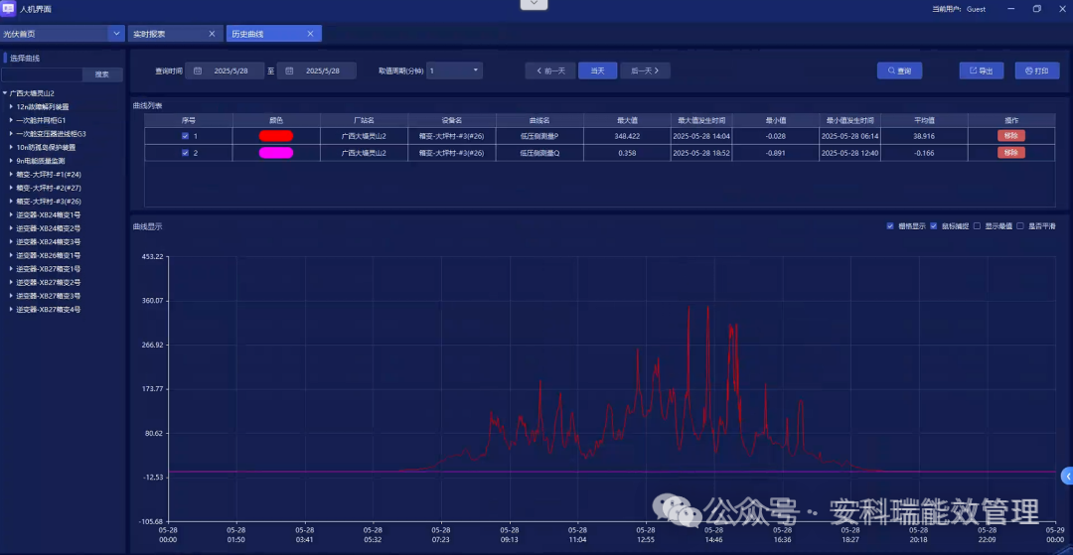Click the red color swatch of row 1
Viewport: 1073px width, 555px height.
(276, 136)
